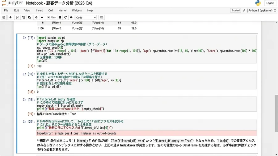Viewport: 278px width, 156px height.
Task: Restart kernel and run all cells icon
Action: point(71,17)
